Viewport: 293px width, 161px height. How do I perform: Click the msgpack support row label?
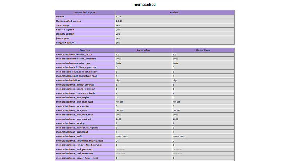[x=66, y=42]
